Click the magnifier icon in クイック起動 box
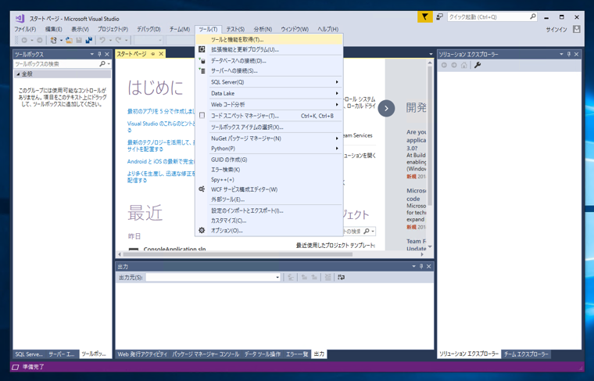 [532, 16]
